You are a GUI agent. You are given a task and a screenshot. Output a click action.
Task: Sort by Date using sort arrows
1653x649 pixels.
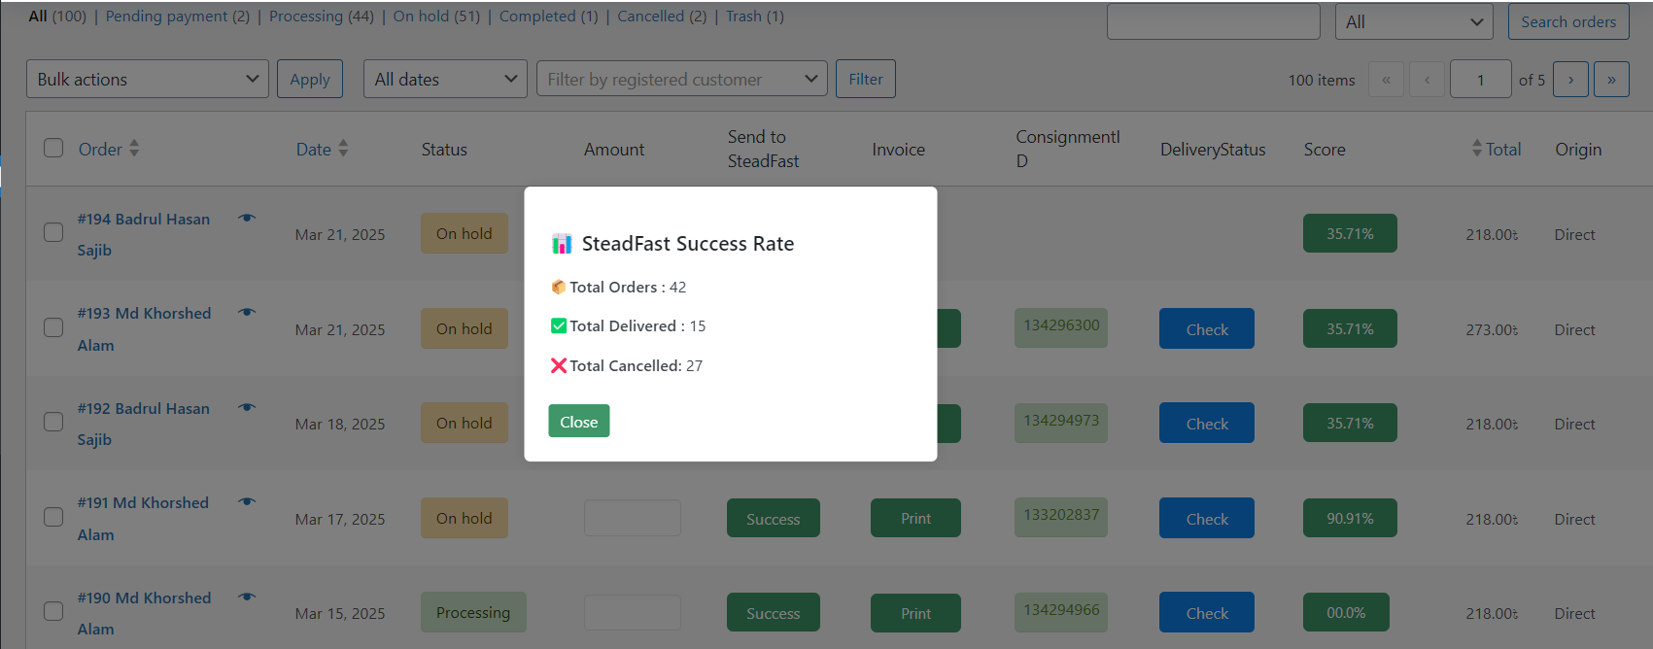(x=343, y=149)
